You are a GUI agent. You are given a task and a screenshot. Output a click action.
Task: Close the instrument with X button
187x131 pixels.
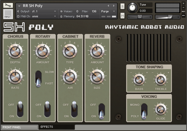click(183, 3)
